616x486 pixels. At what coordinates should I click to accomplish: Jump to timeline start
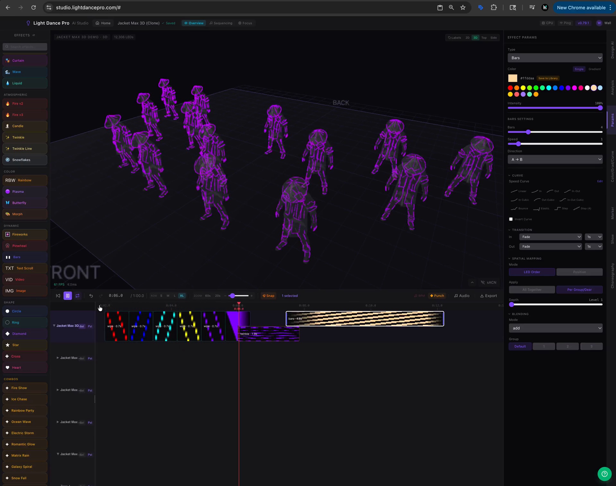[58, 296]
